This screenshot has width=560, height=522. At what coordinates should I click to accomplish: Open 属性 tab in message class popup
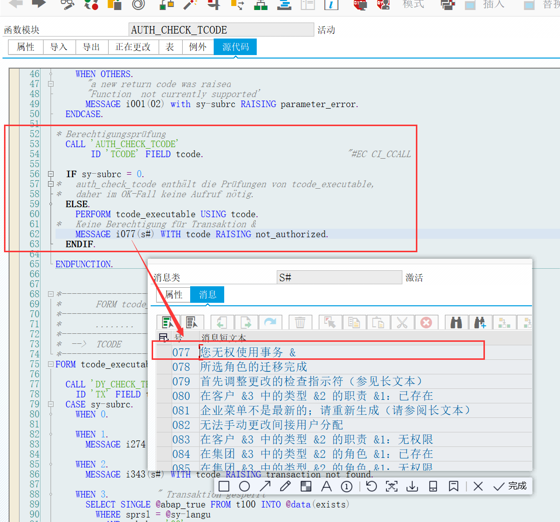click(x=174, y=295)
